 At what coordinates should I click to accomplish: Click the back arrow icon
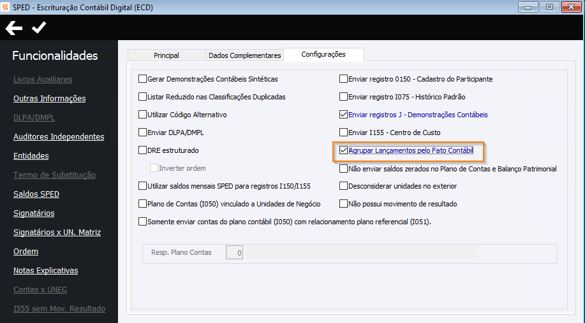(14, 28)
